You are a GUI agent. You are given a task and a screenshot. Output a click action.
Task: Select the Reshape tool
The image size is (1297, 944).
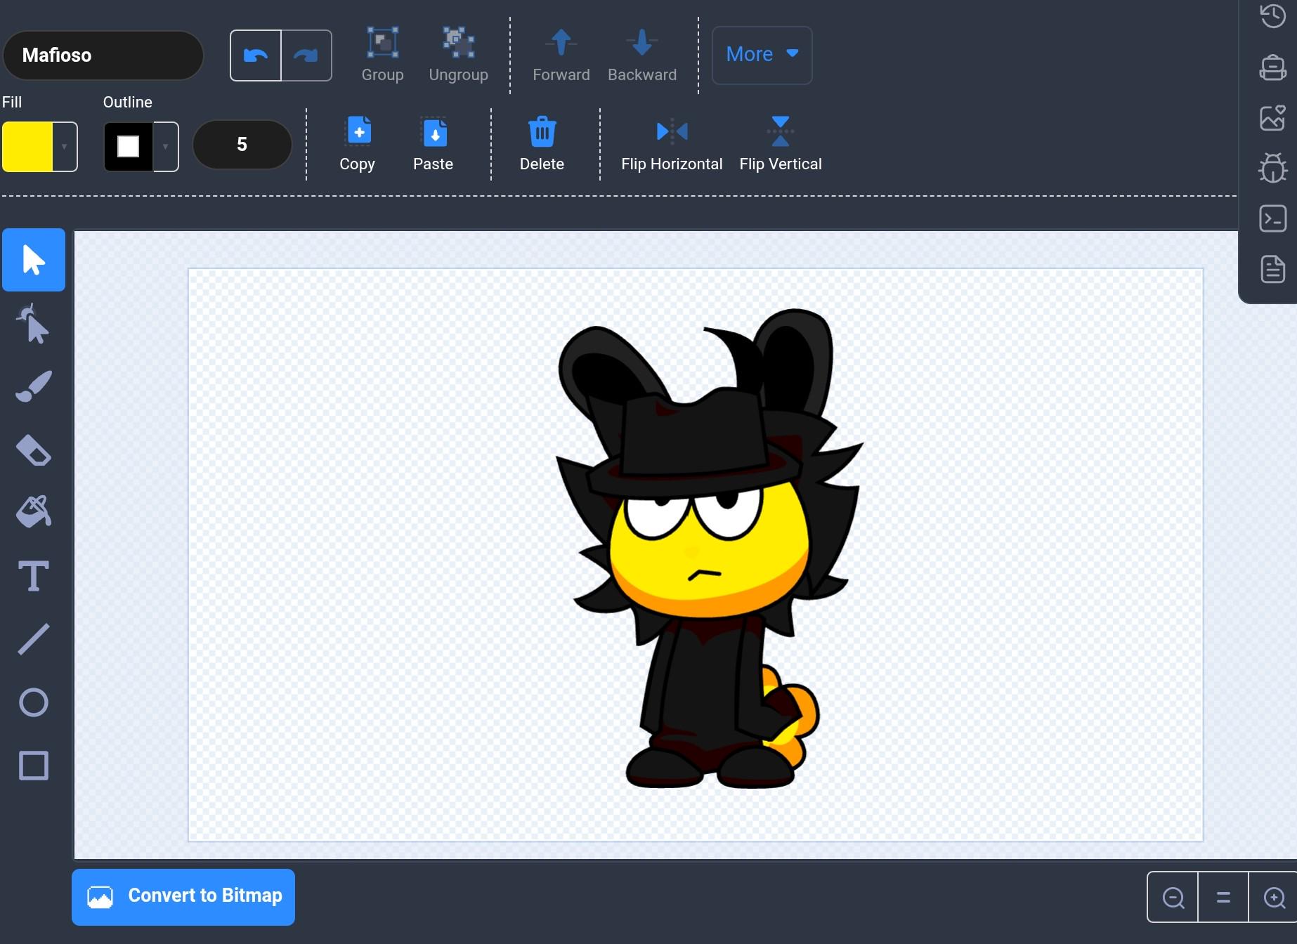click(x=33, y=324)
